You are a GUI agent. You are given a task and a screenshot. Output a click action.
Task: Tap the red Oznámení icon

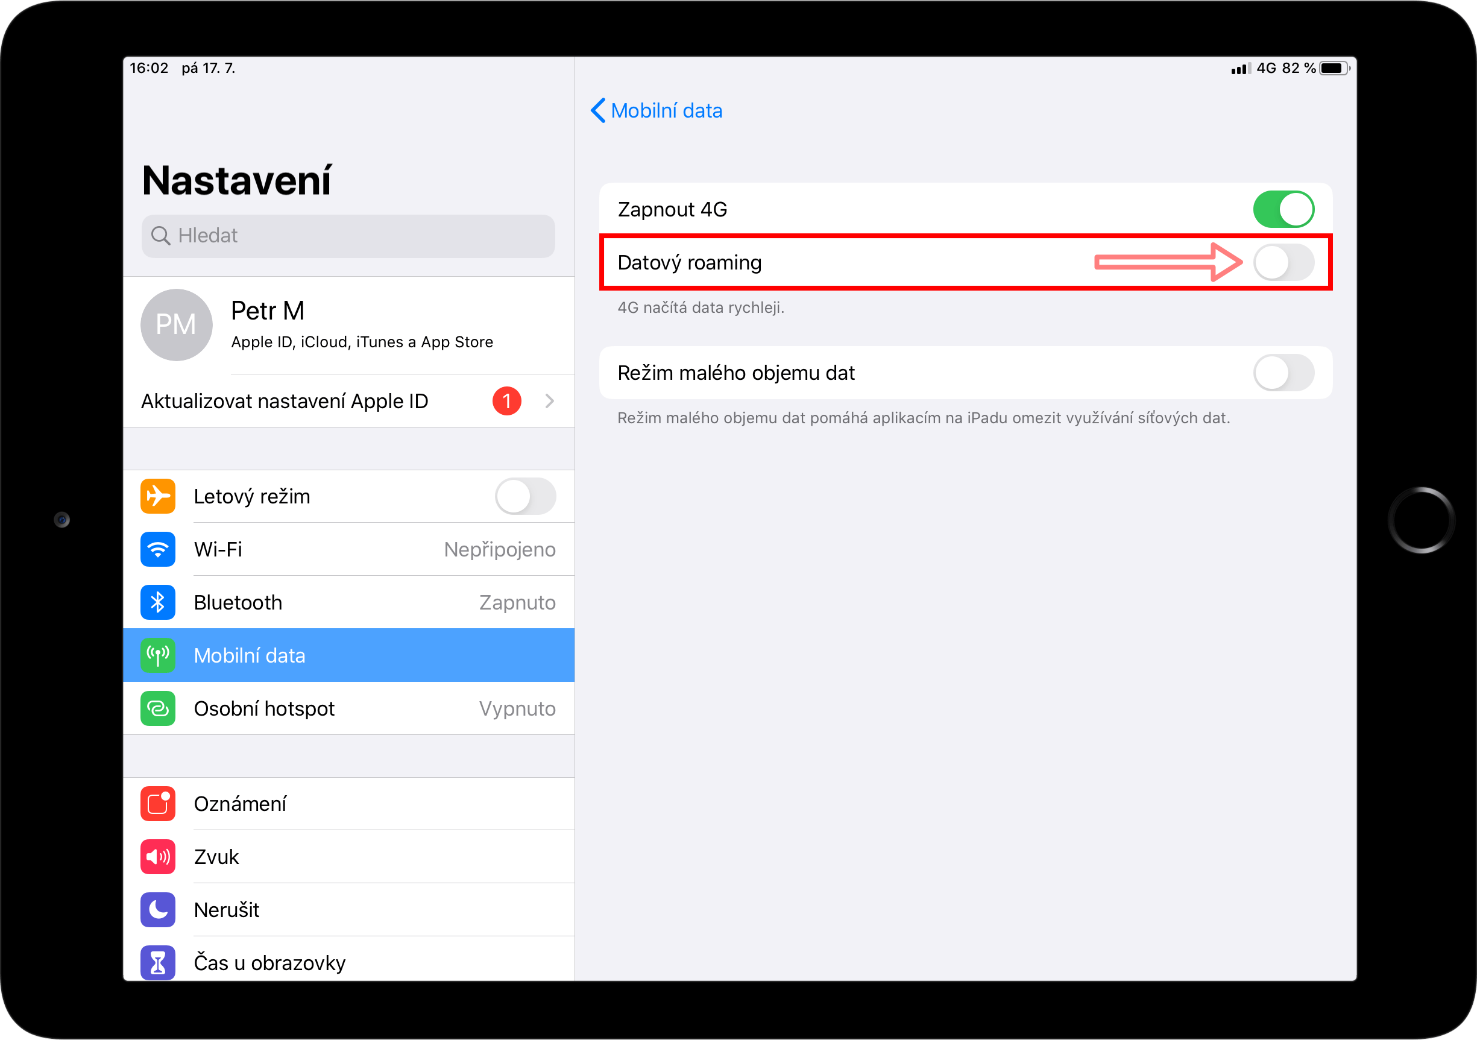click(157, 804)
